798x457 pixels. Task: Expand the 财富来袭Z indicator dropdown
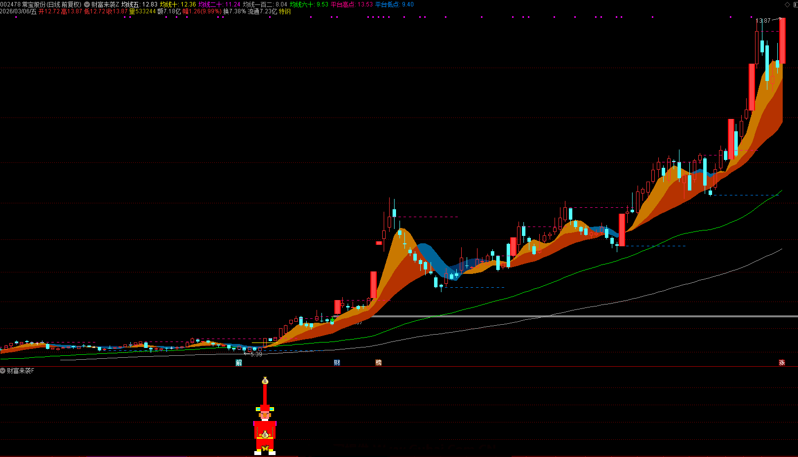pos(87,4)
